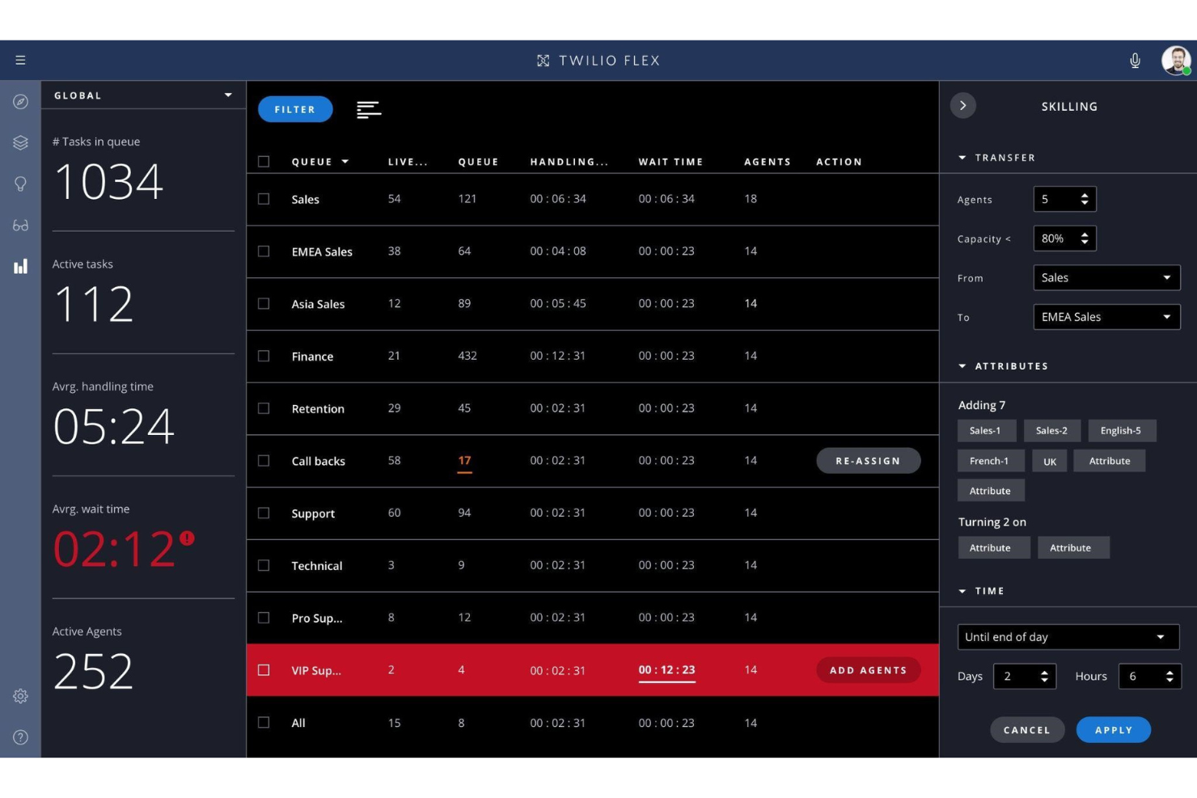Click the help question mark icon
The image size is (1197, 798).
(x=20, y=737)
